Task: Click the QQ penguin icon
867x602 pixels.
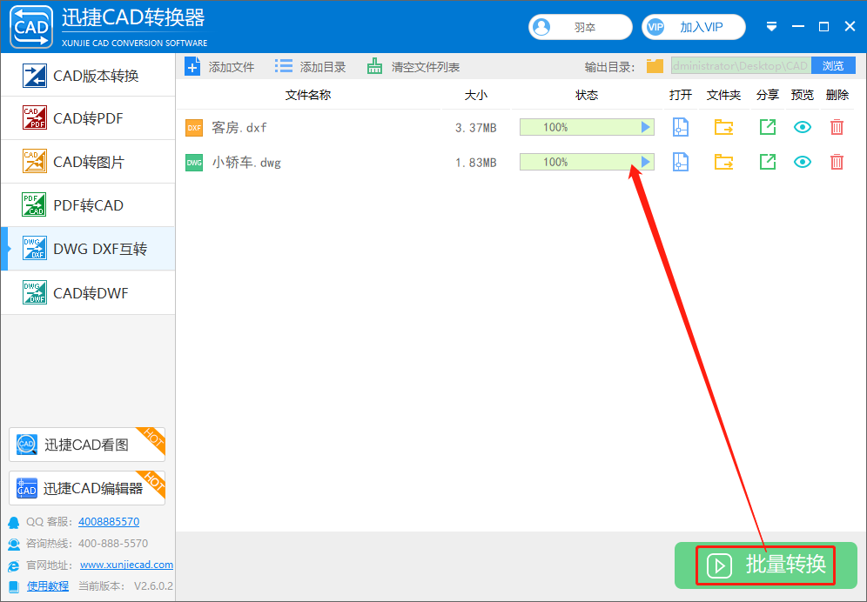Action: pyautogui.click(x=14, y=522)
